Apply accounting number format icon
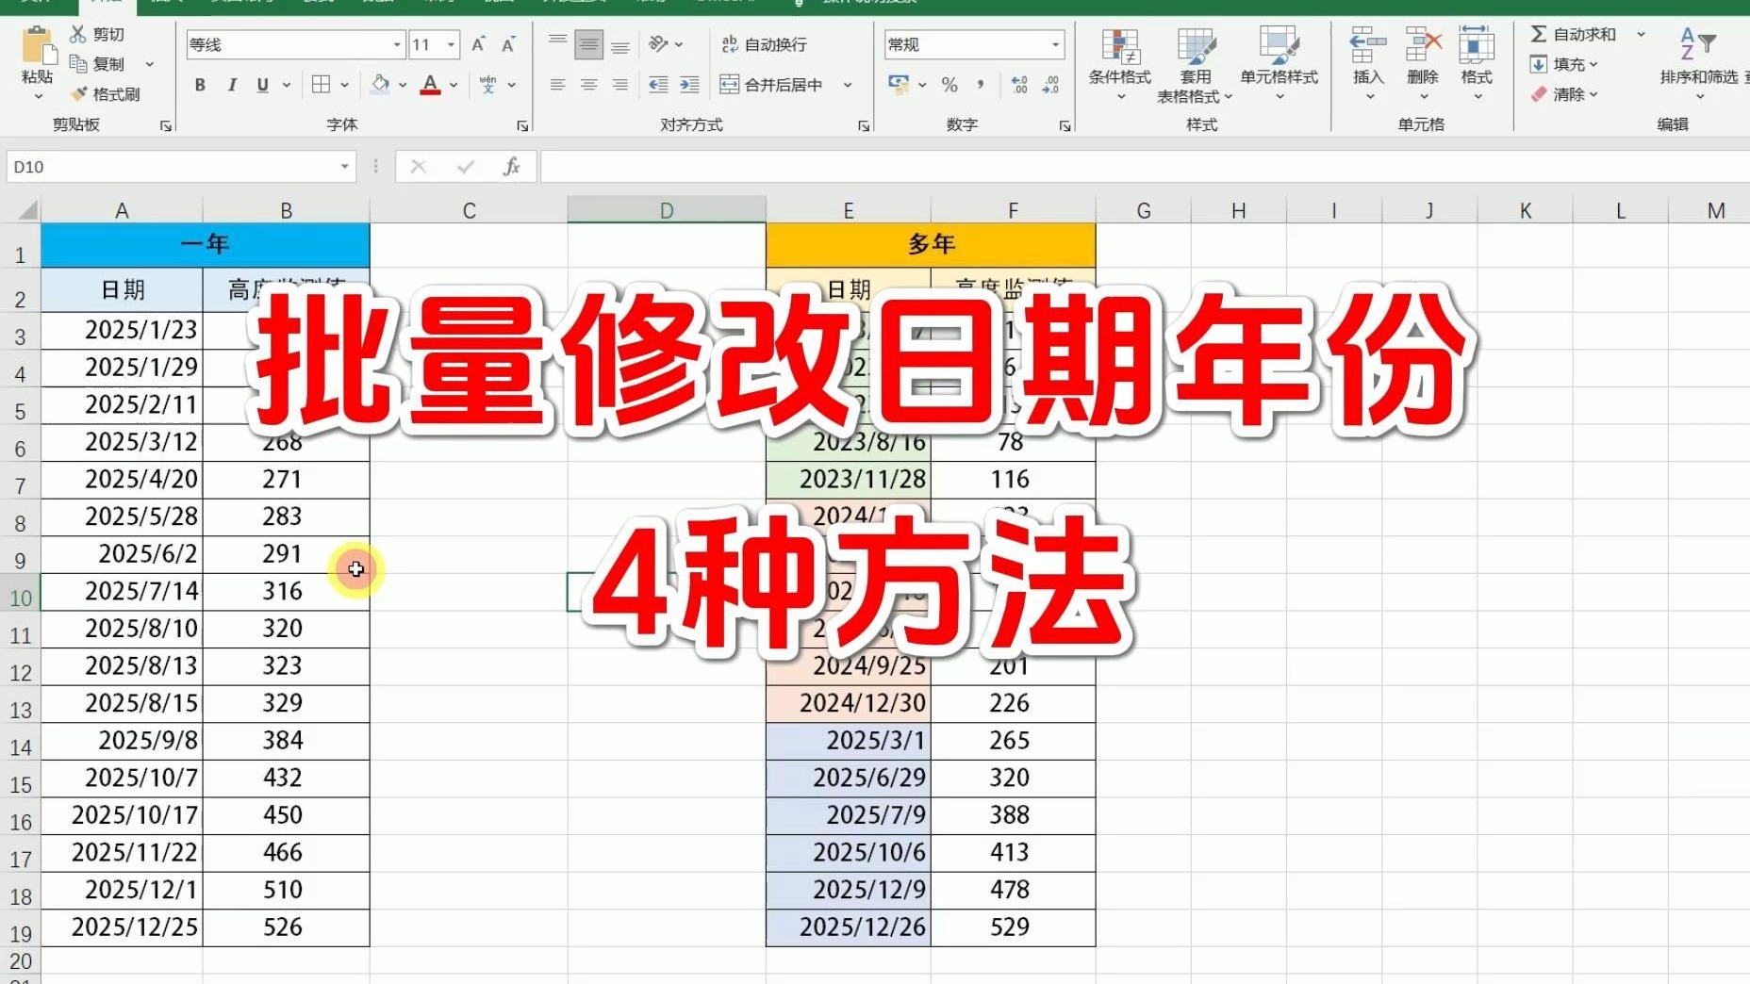1750x984 pixels. click(899, 85)
